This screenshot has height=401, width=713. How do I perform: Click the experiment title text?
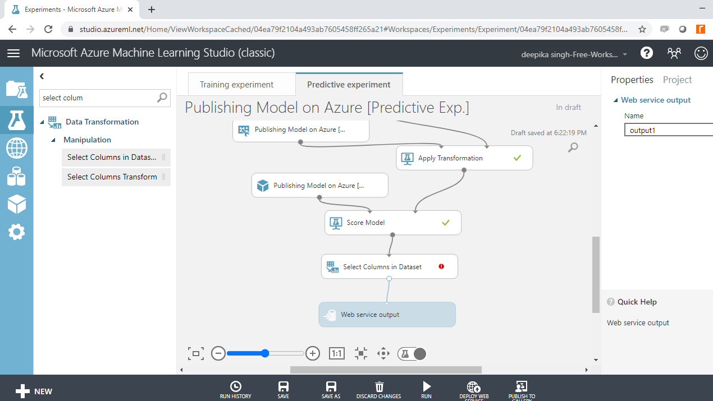(327, 107)
